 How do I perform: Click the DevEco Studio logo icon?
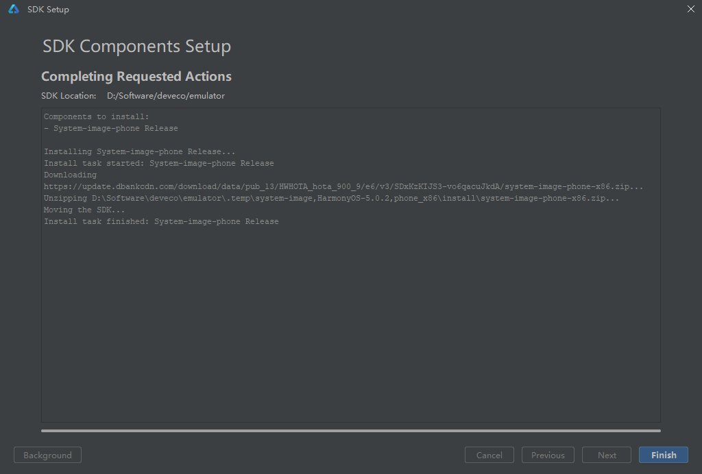(x=14, y=9)
